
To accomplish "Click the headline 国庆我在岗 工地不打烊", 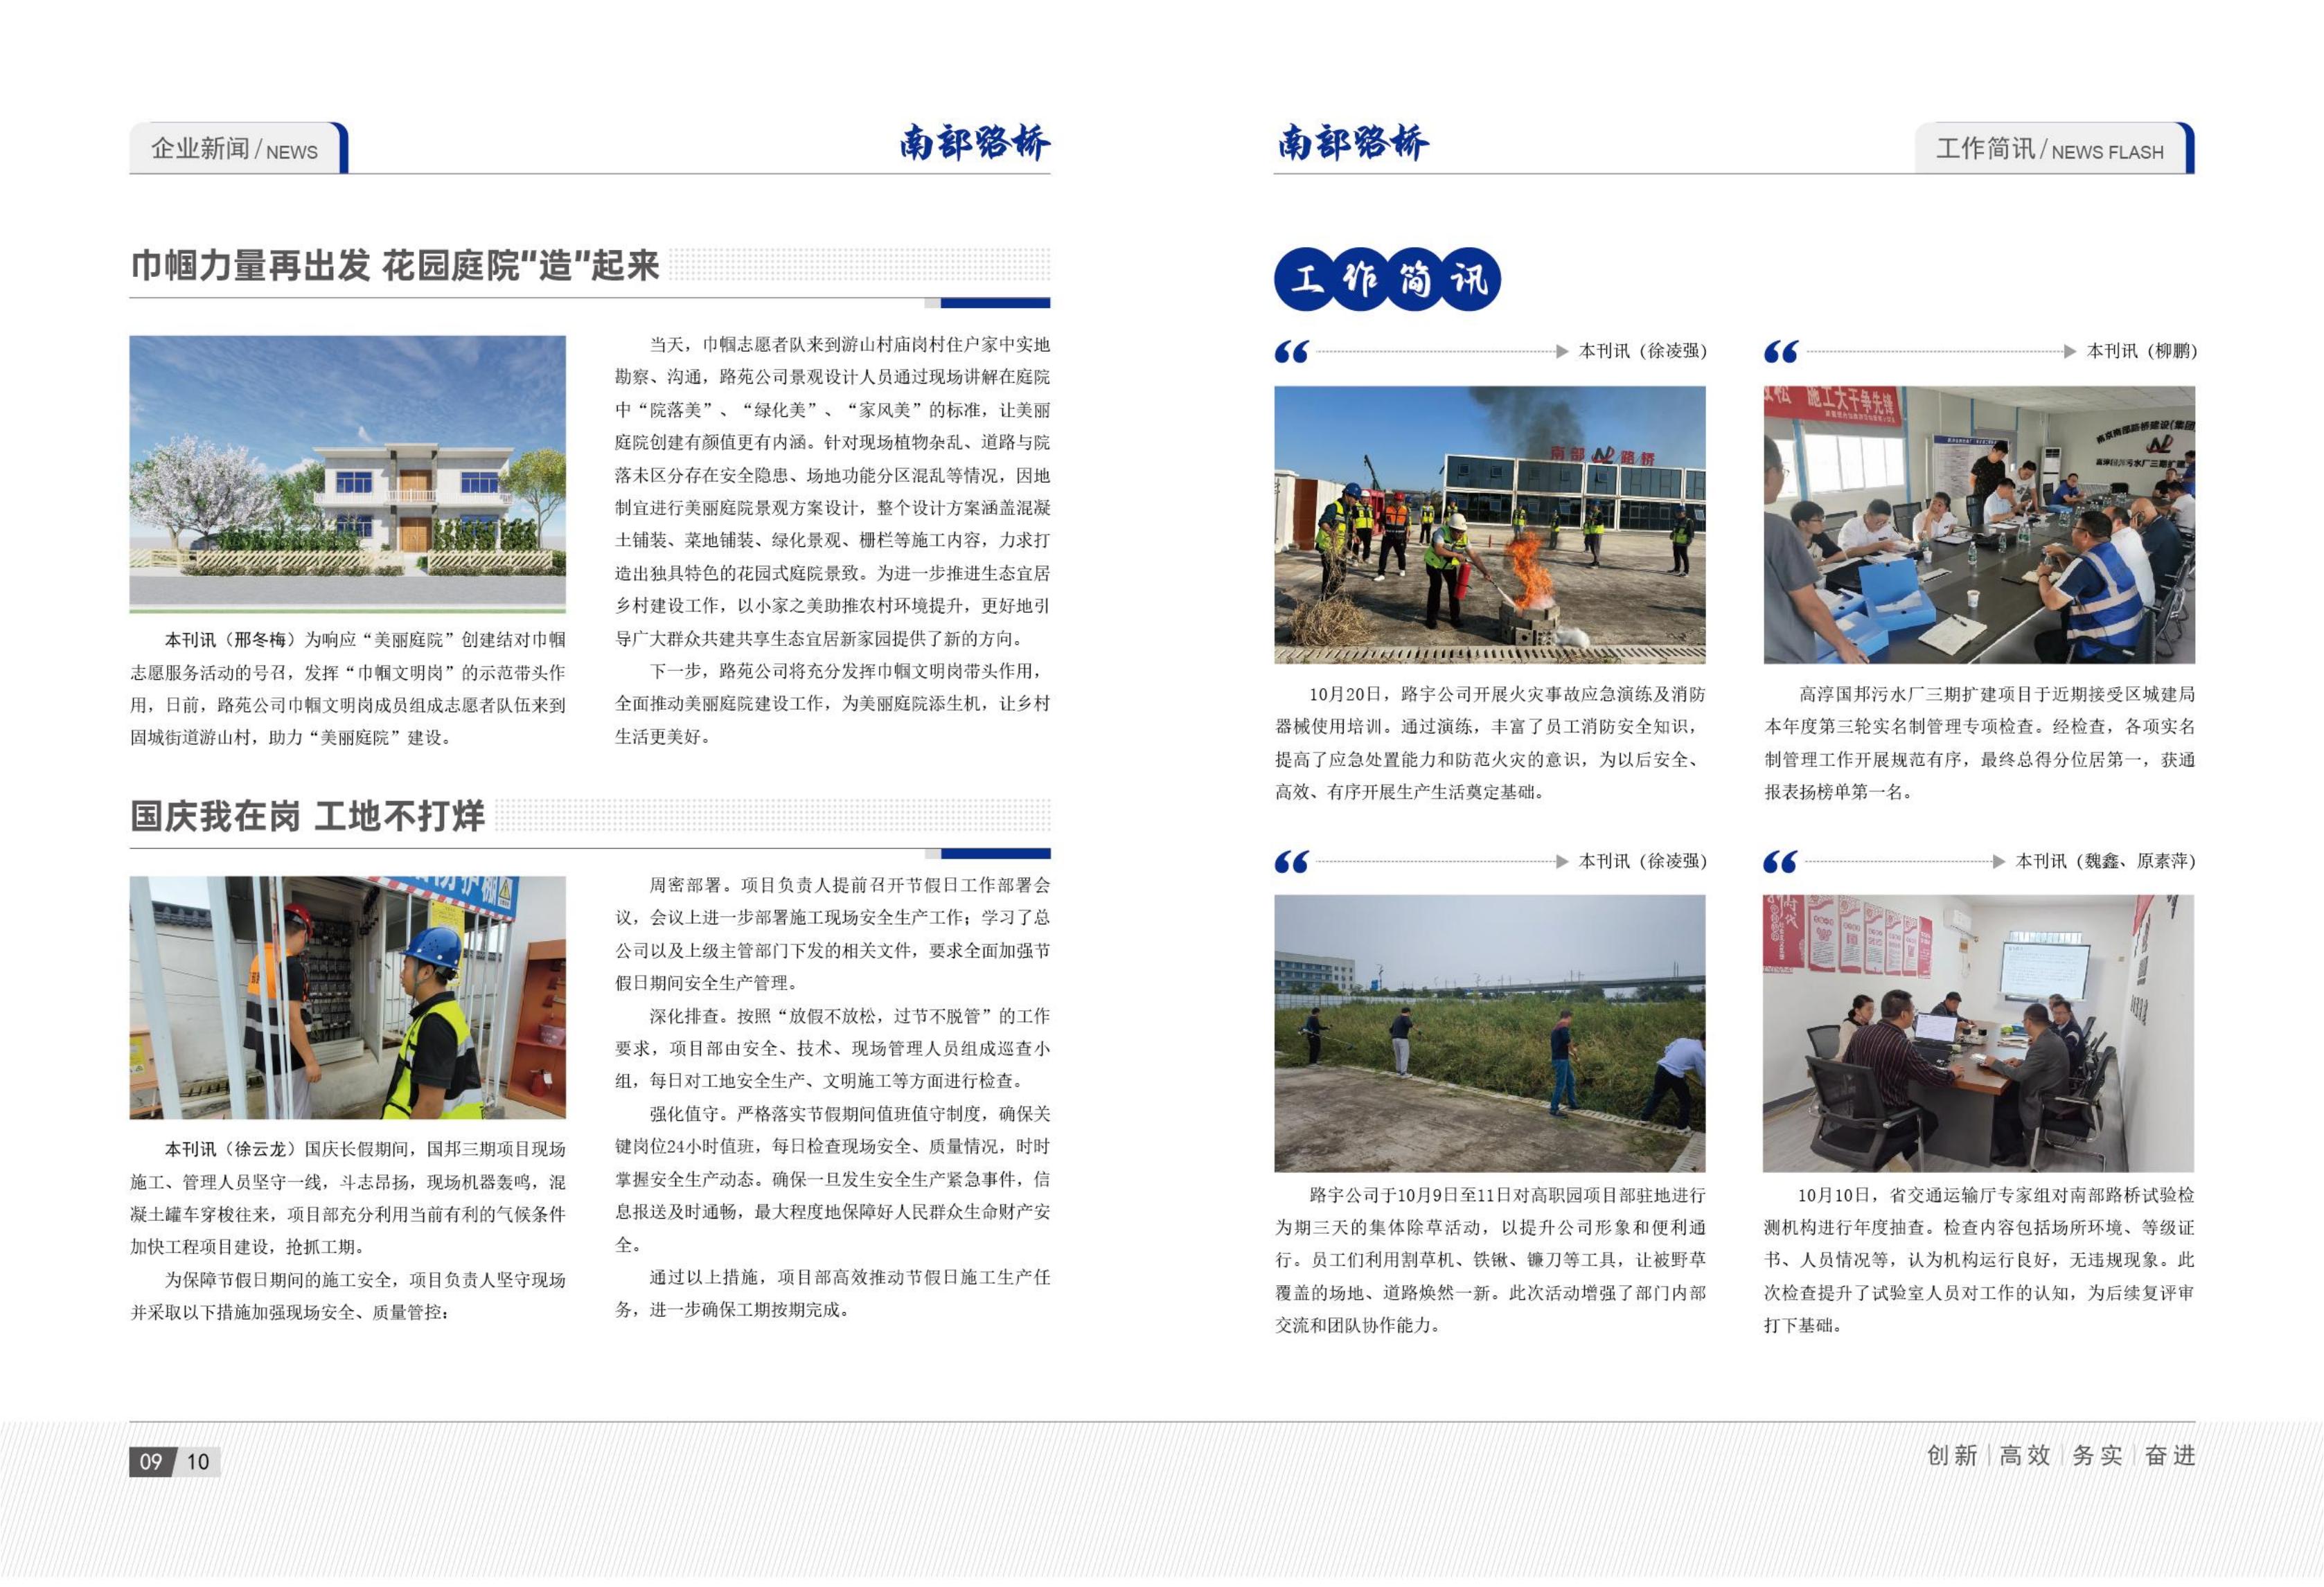I will (x=307, y=816).
